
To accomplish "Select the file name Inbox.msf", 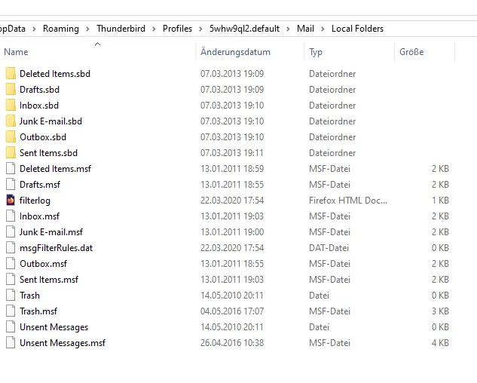I will coord(39,216).
